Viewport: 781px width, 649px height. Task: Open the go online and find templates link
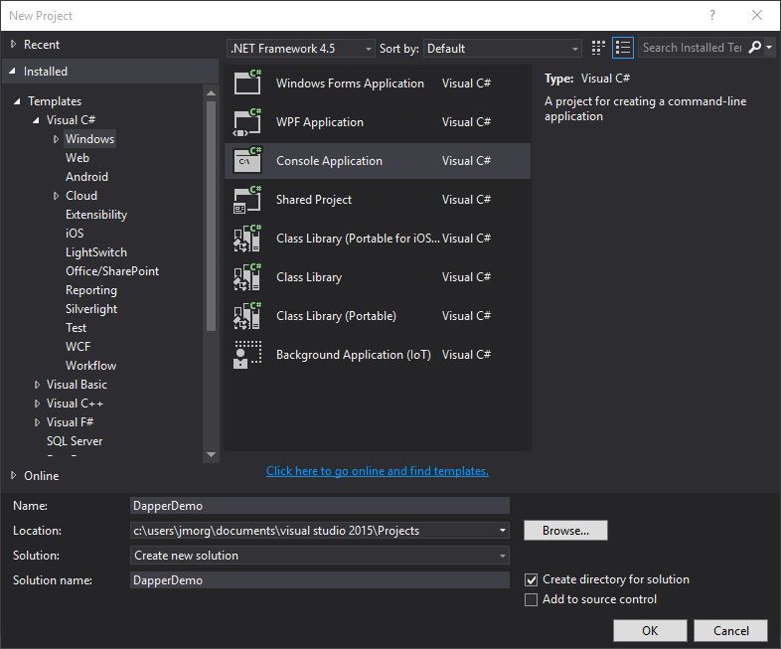click(x=377, y=471)
